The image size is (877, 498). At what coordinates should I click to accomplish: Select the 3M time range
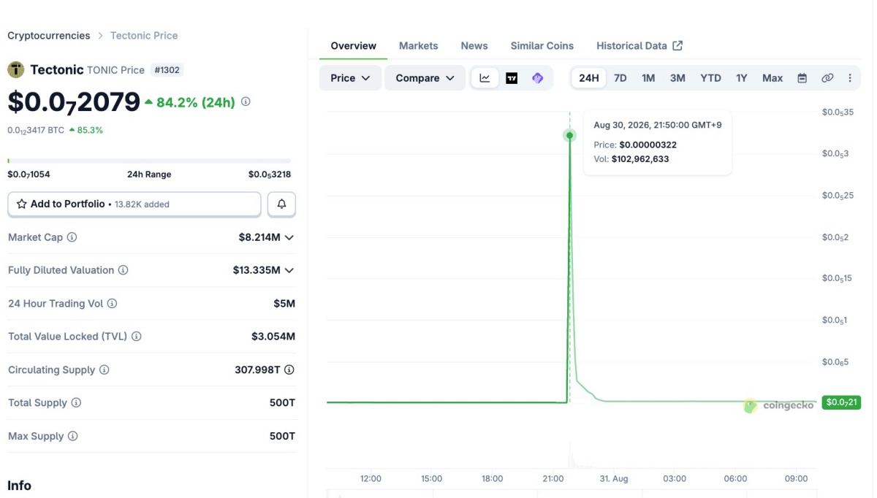tap(677, 78)
